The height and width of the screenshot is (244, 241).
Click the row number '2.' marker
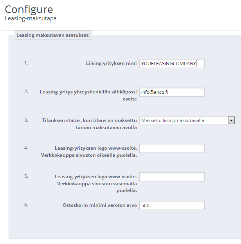[x=26, y=91]
